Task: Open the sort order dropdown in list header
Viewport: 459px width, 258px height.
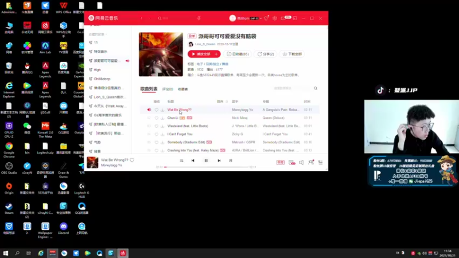Action: [223, 101]
